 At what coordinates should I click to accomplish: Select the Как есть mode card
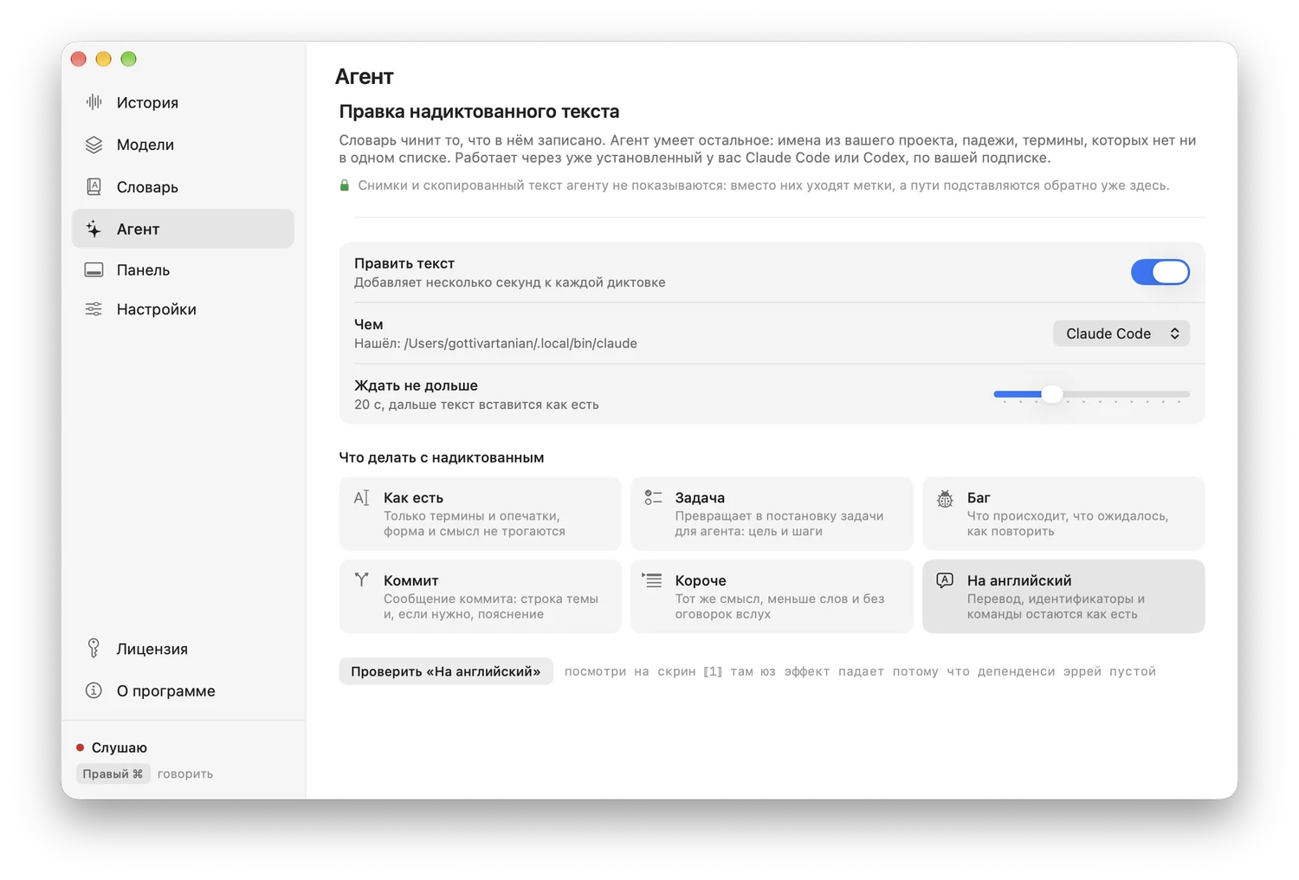481,514
